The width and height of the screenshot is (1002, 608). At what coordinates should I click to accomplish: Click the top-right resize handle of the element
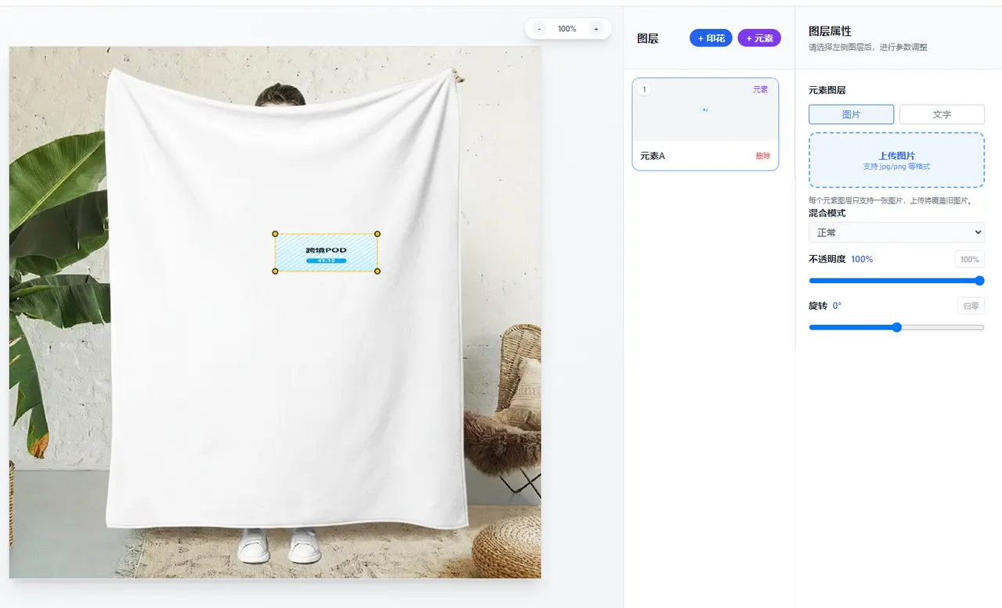tap(377, 234)
